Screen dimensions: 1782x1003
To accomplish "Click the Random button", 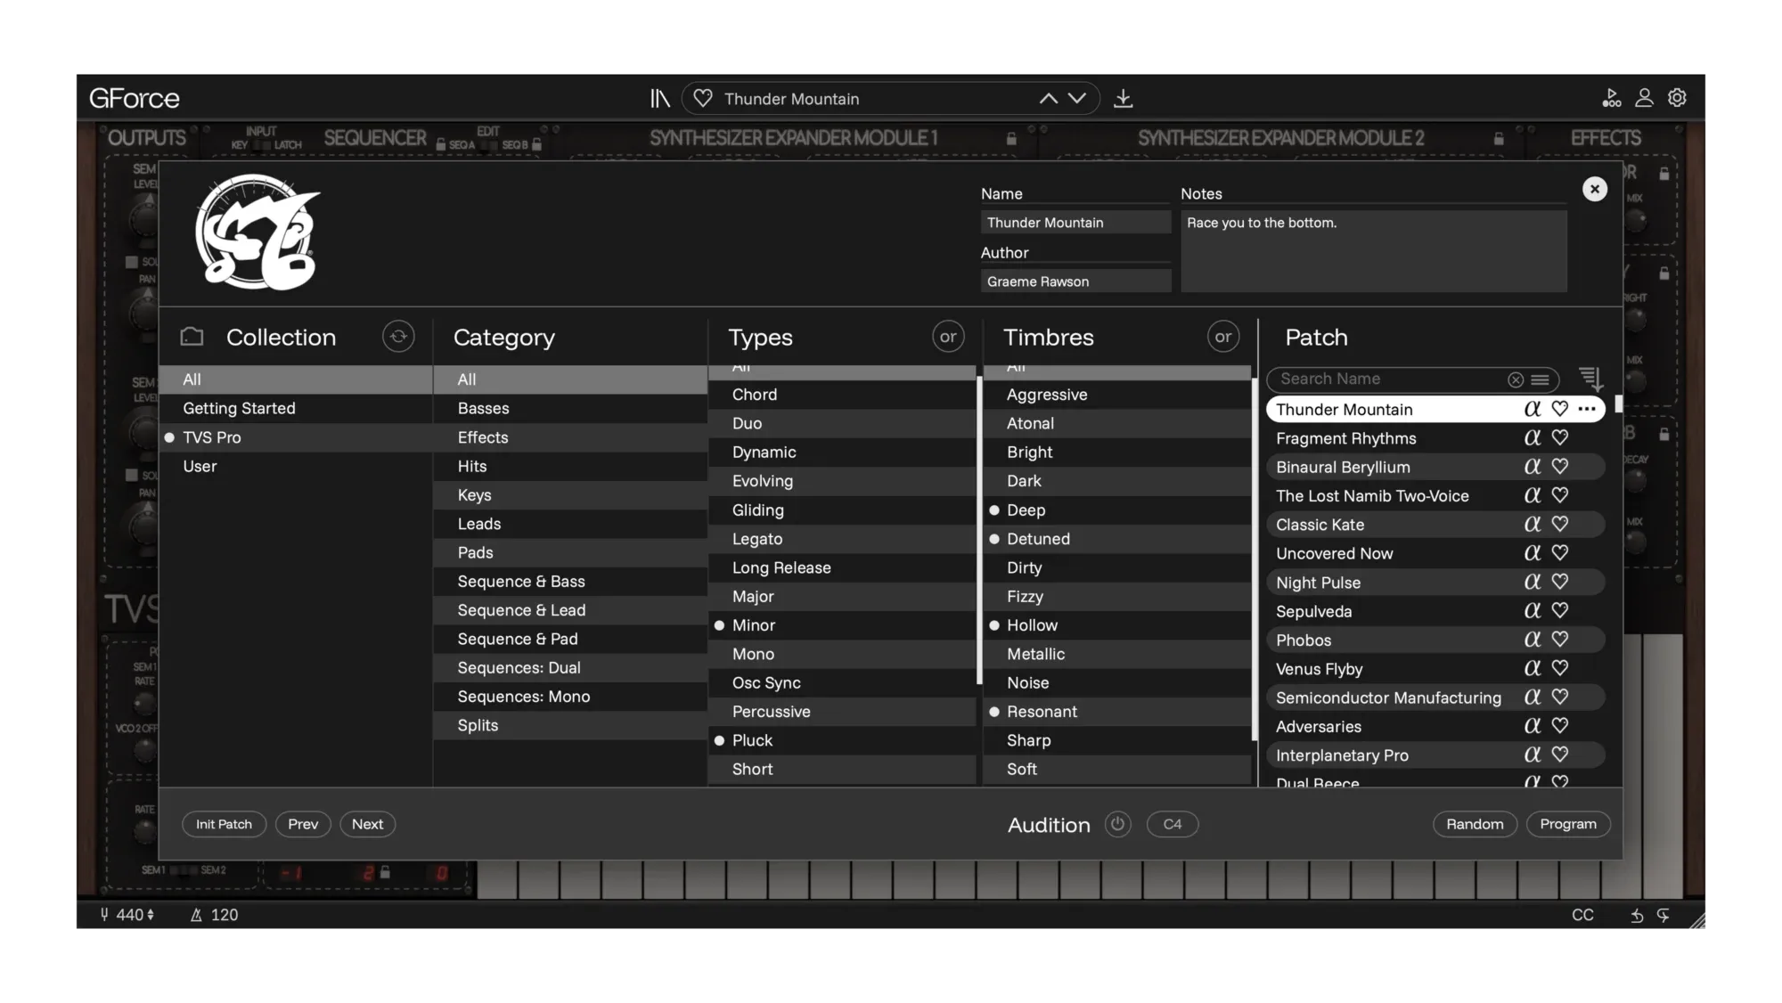I will [1475, 824].
